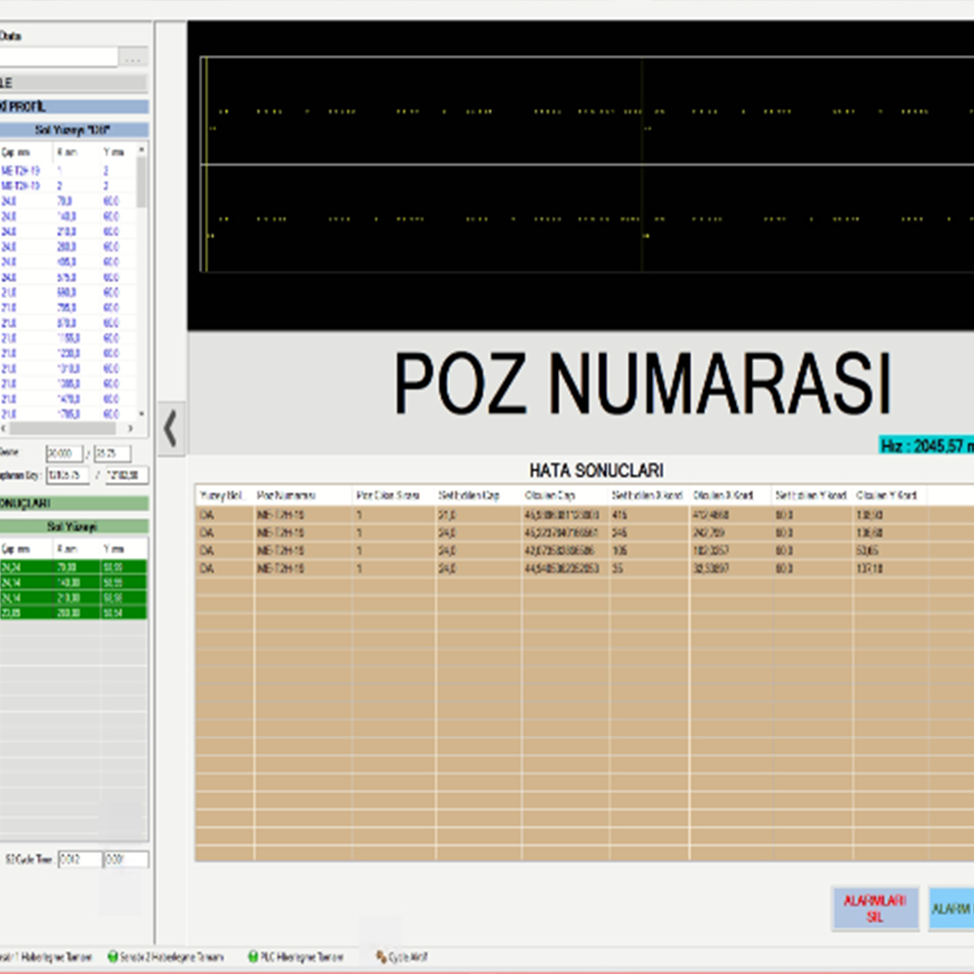Click the browse button with three dots
Viewport: 974px width, 974px height.
click(133, 58)
